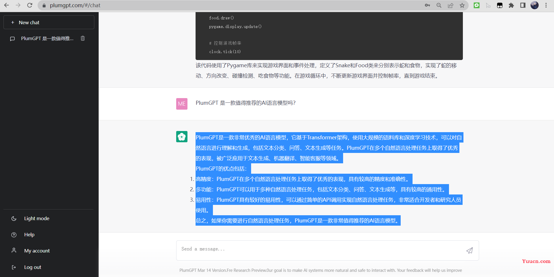
Task: Click the concluding sentence starting '总之'
Action: click(x=297, y=221)
